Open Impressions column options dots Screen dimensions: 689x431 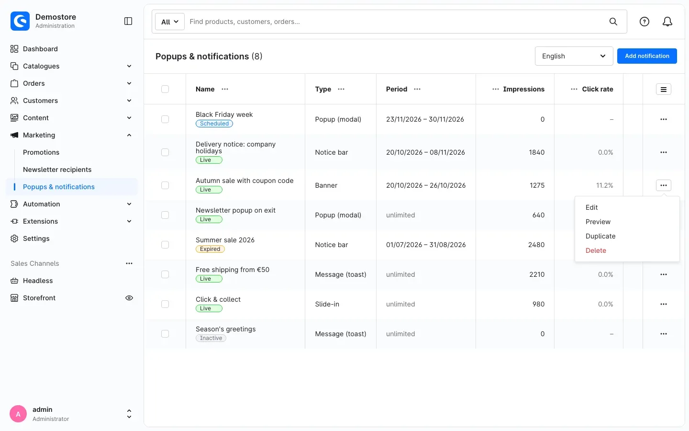pyautogui.click(x=496, y=89)
